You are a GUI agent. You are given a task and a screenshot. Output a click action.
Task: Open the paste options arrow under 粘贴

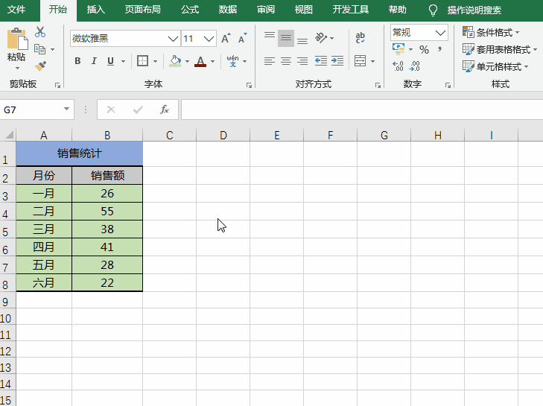[16, 69]
